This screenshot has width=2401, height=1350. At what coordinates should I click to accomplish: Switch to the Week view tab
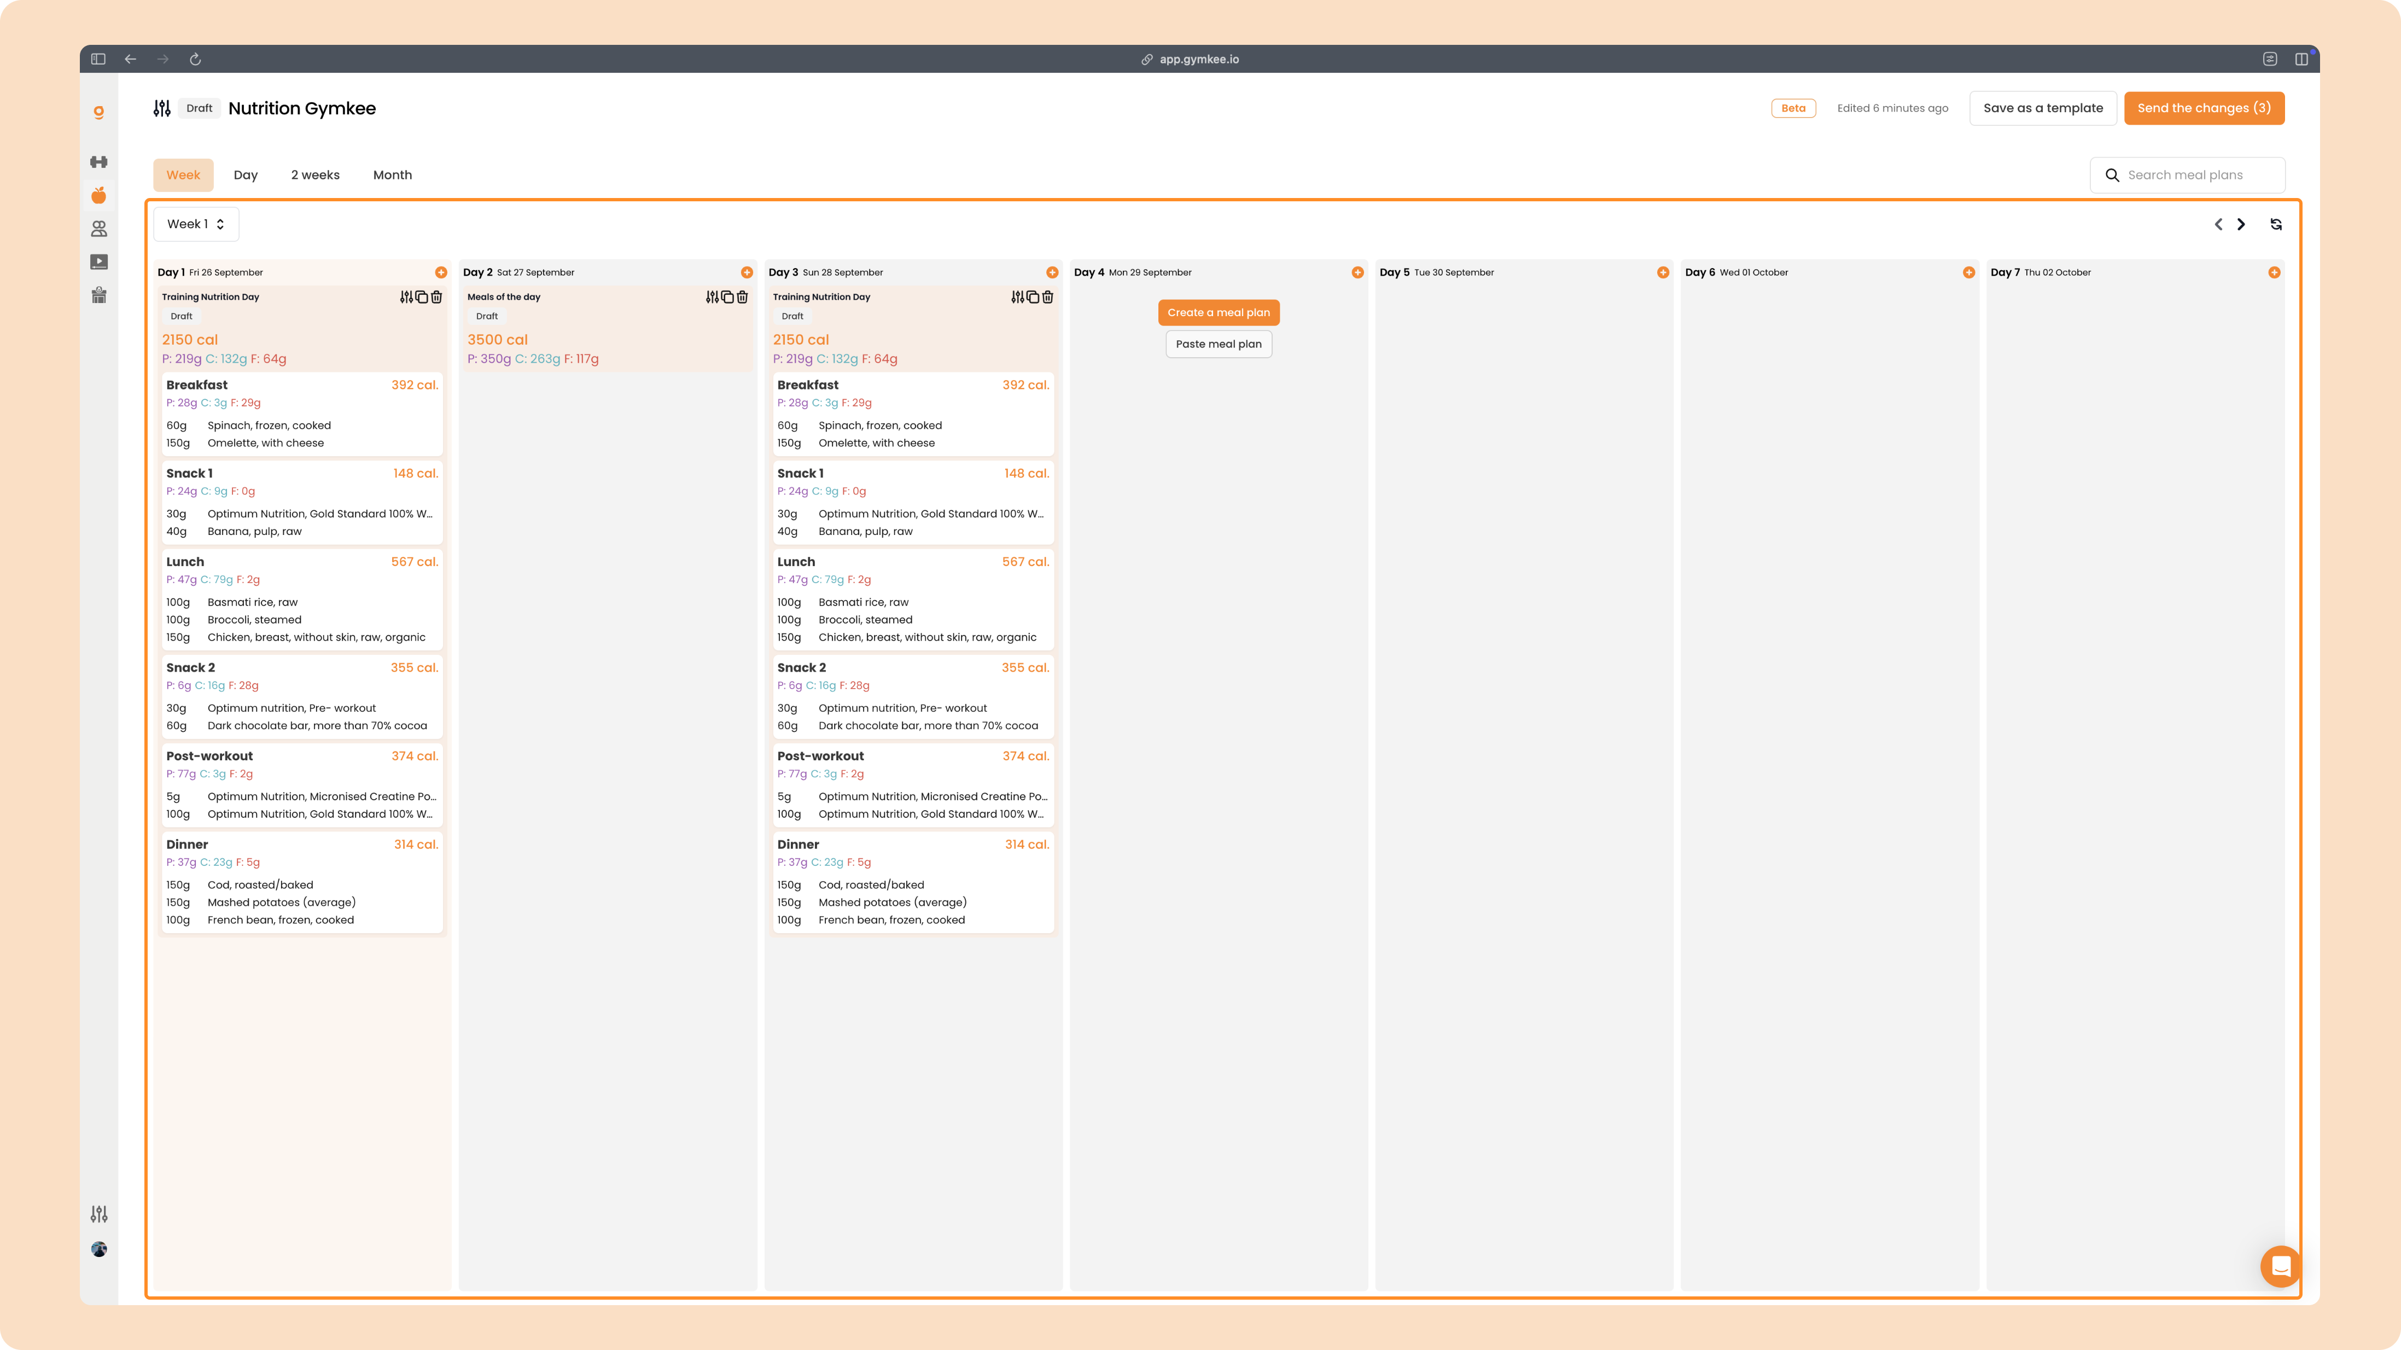coord(184,174)
